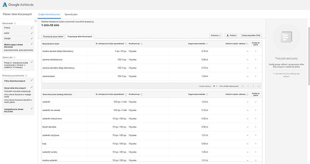Add ubrania damskie sklep internetowy to plan
This screenshot has width=310, height=164.
(x=256, y=68)
